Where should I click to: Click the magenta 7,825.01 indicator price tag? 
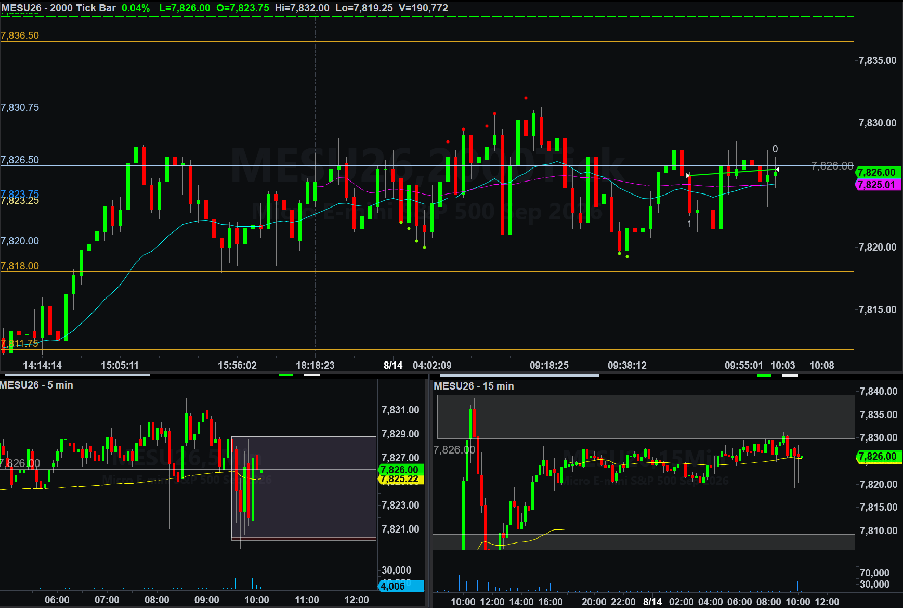(x=877, y=185)
